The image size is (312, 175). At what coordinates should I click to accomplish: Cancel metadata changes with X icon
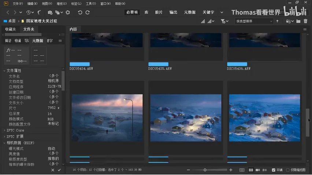point(53,170)
